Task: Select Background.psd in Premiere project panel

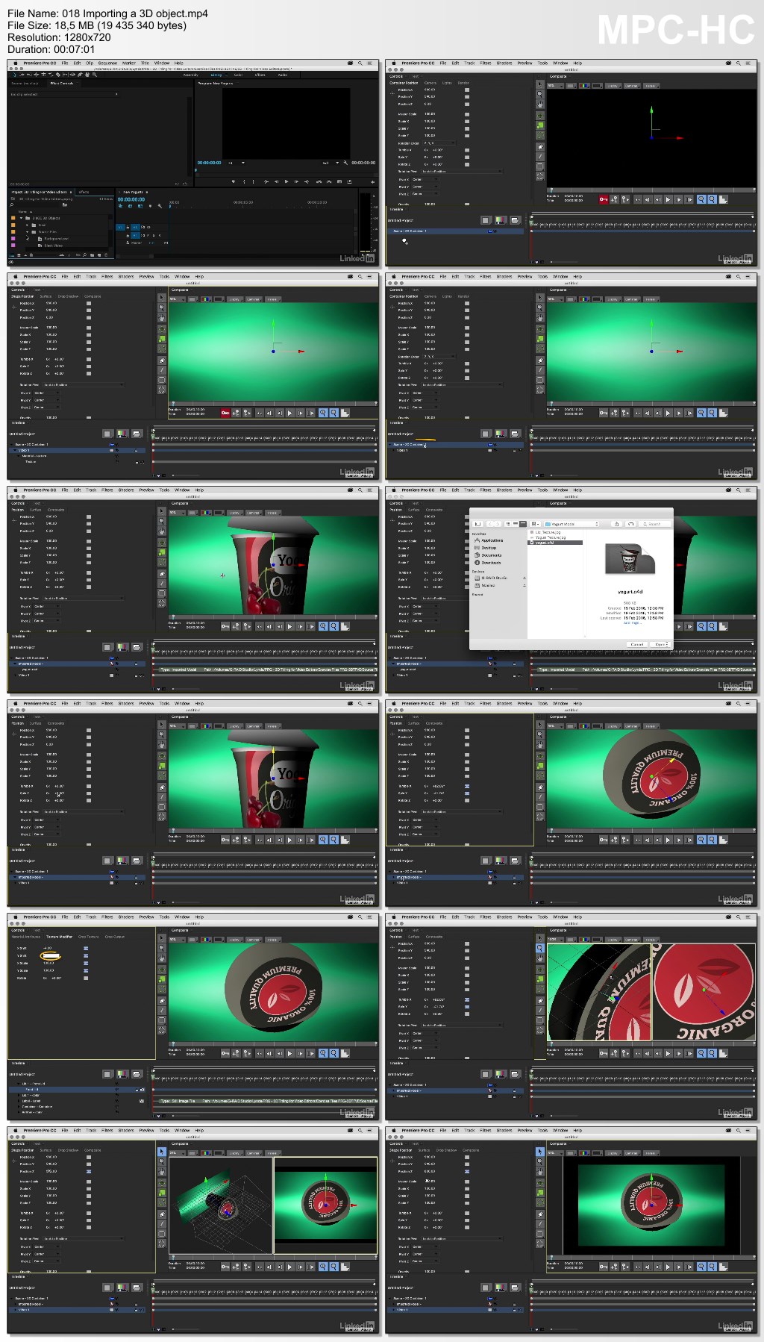Action: [x=56, y=238]
